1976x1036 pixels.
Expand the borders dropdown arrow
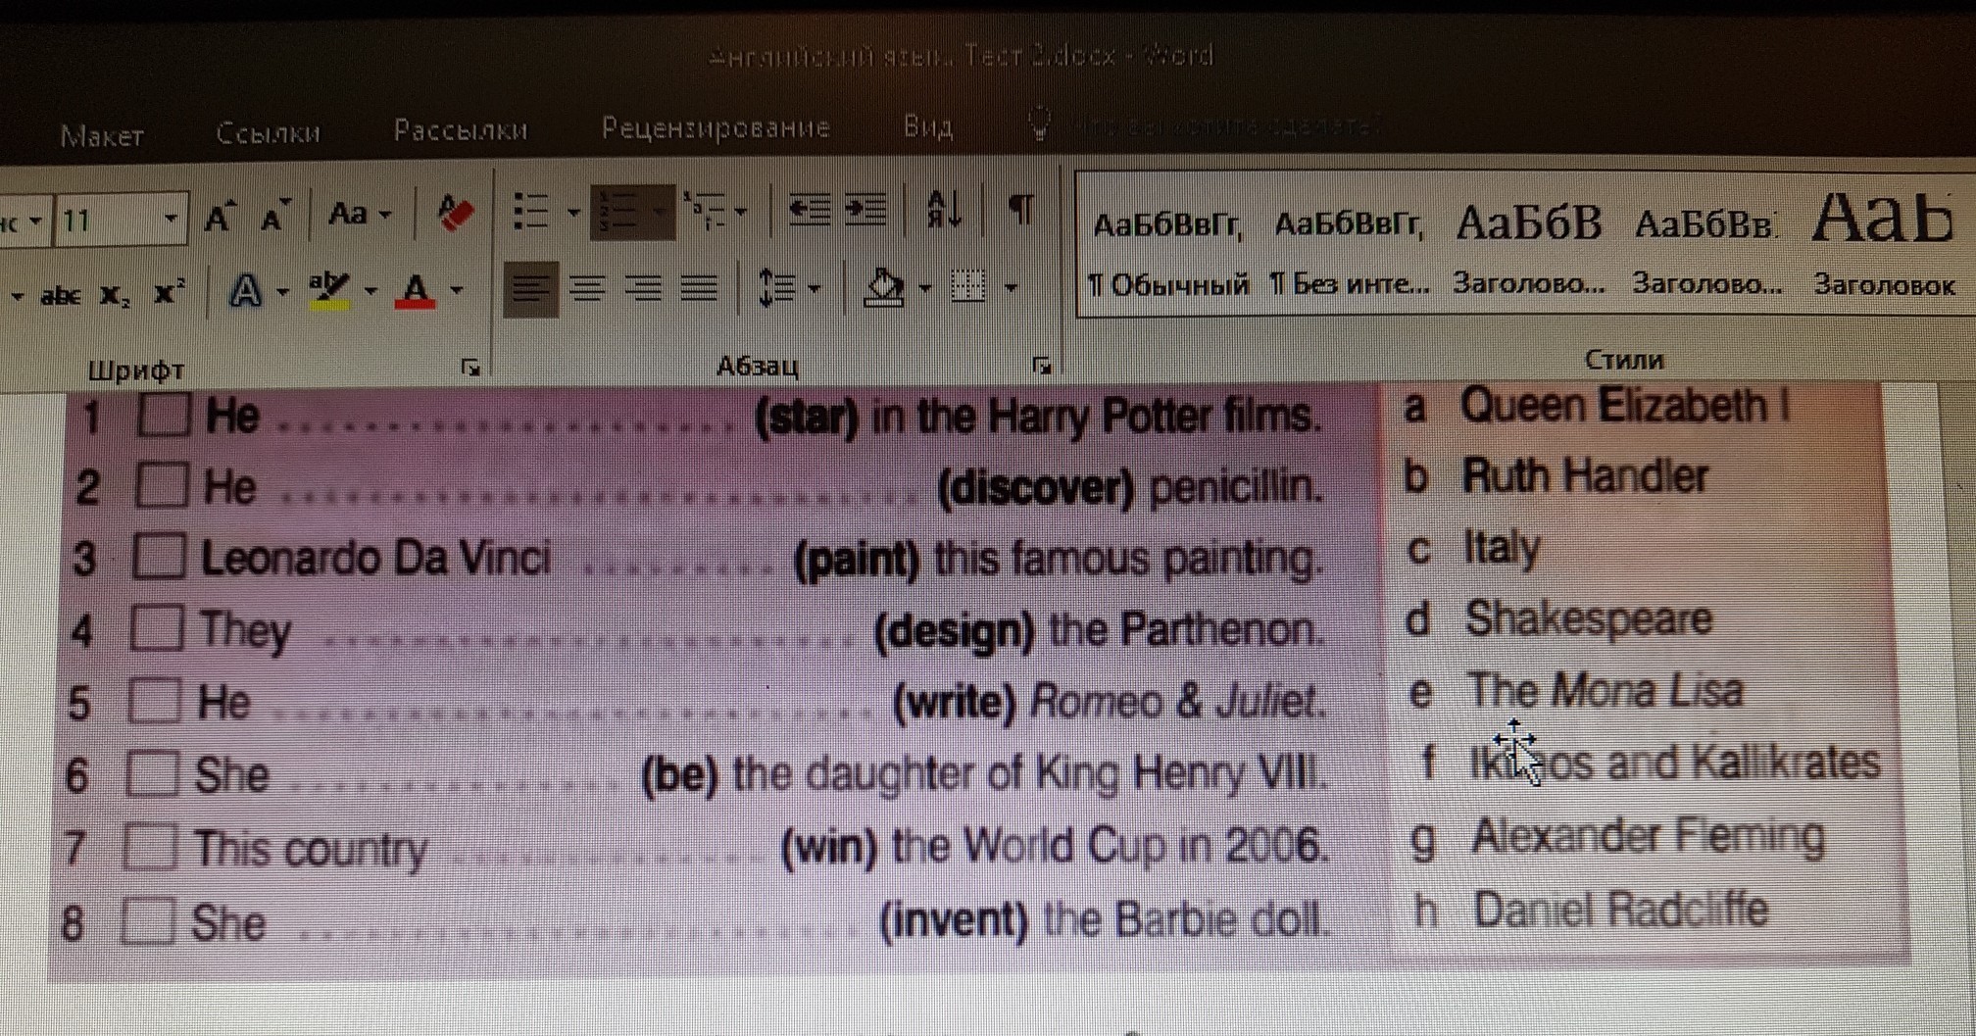coord(1011,288)
